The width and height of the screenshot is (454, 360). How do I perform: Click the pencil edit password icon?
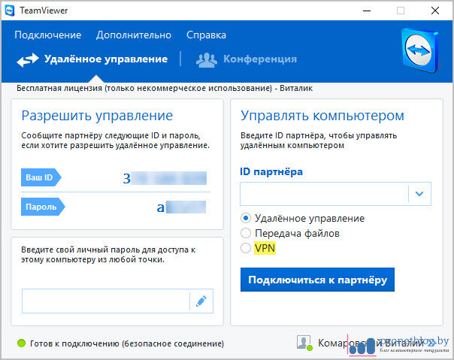(x=201, y=301)
